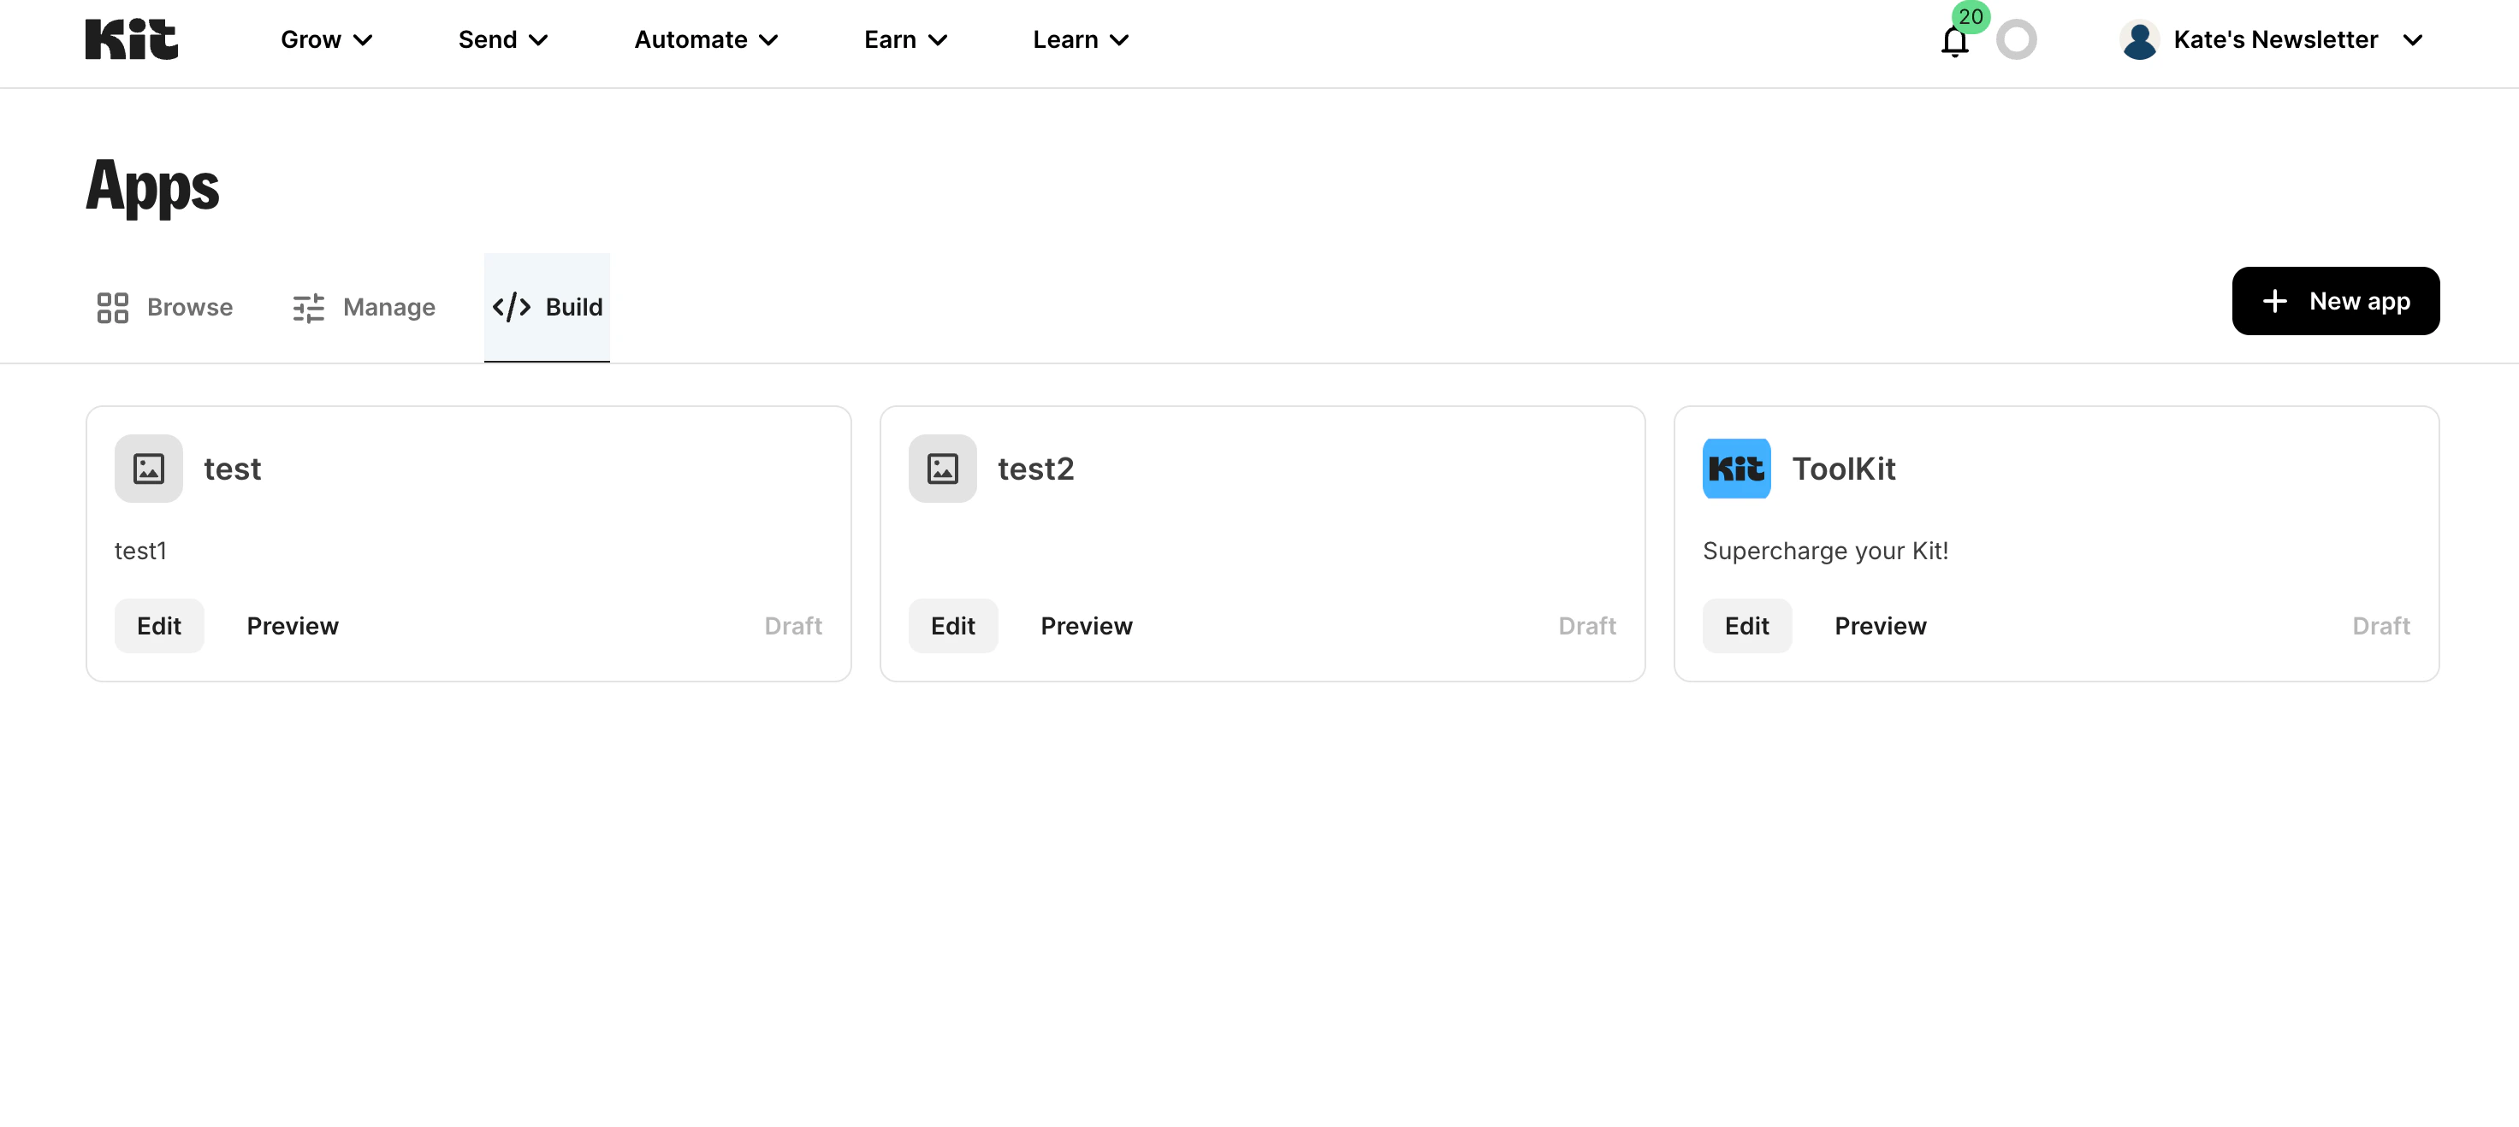Click the placeholder image icon for test2
Screen dimensions: 2519x1127
tap(943, 469)
